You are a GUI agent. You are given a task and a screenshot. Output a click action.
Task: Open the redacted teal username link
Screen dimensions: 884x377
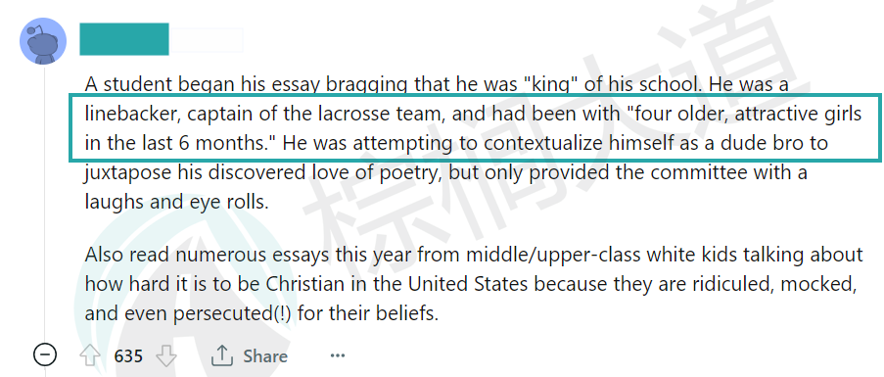click(124, 39)
